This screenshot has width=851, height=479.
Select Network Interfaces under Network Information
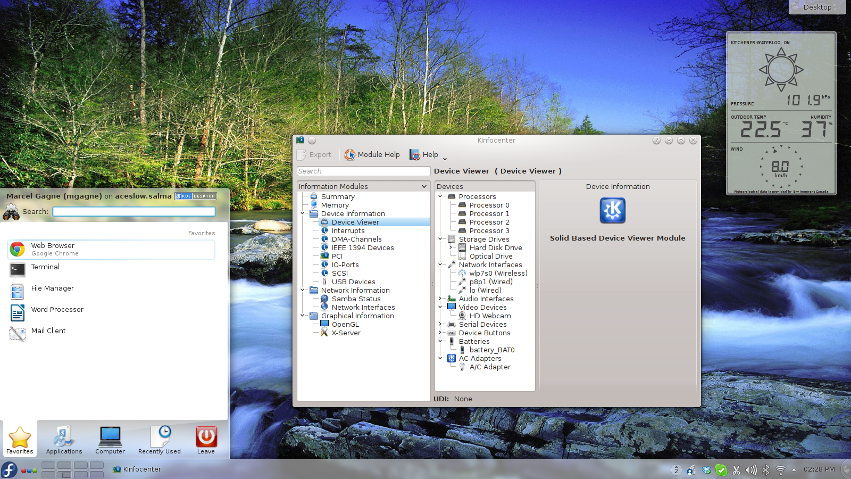(363, 308)
